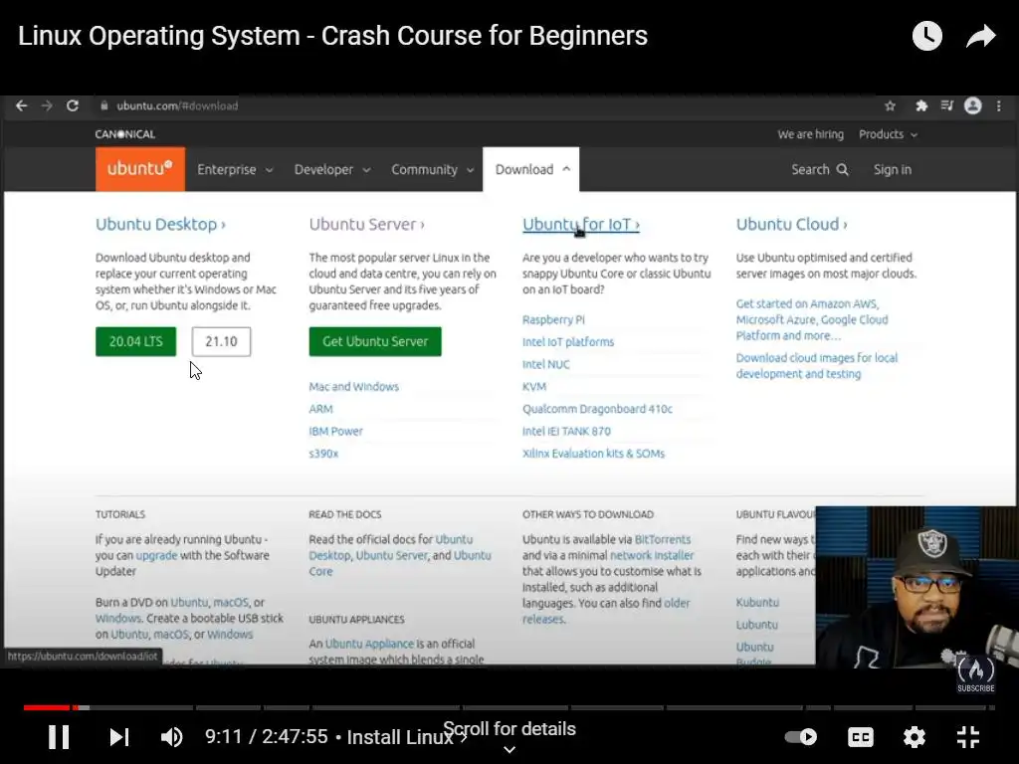
Task: Open the Intel IEI TANK 870 link
Action: [x=566, y=432]
